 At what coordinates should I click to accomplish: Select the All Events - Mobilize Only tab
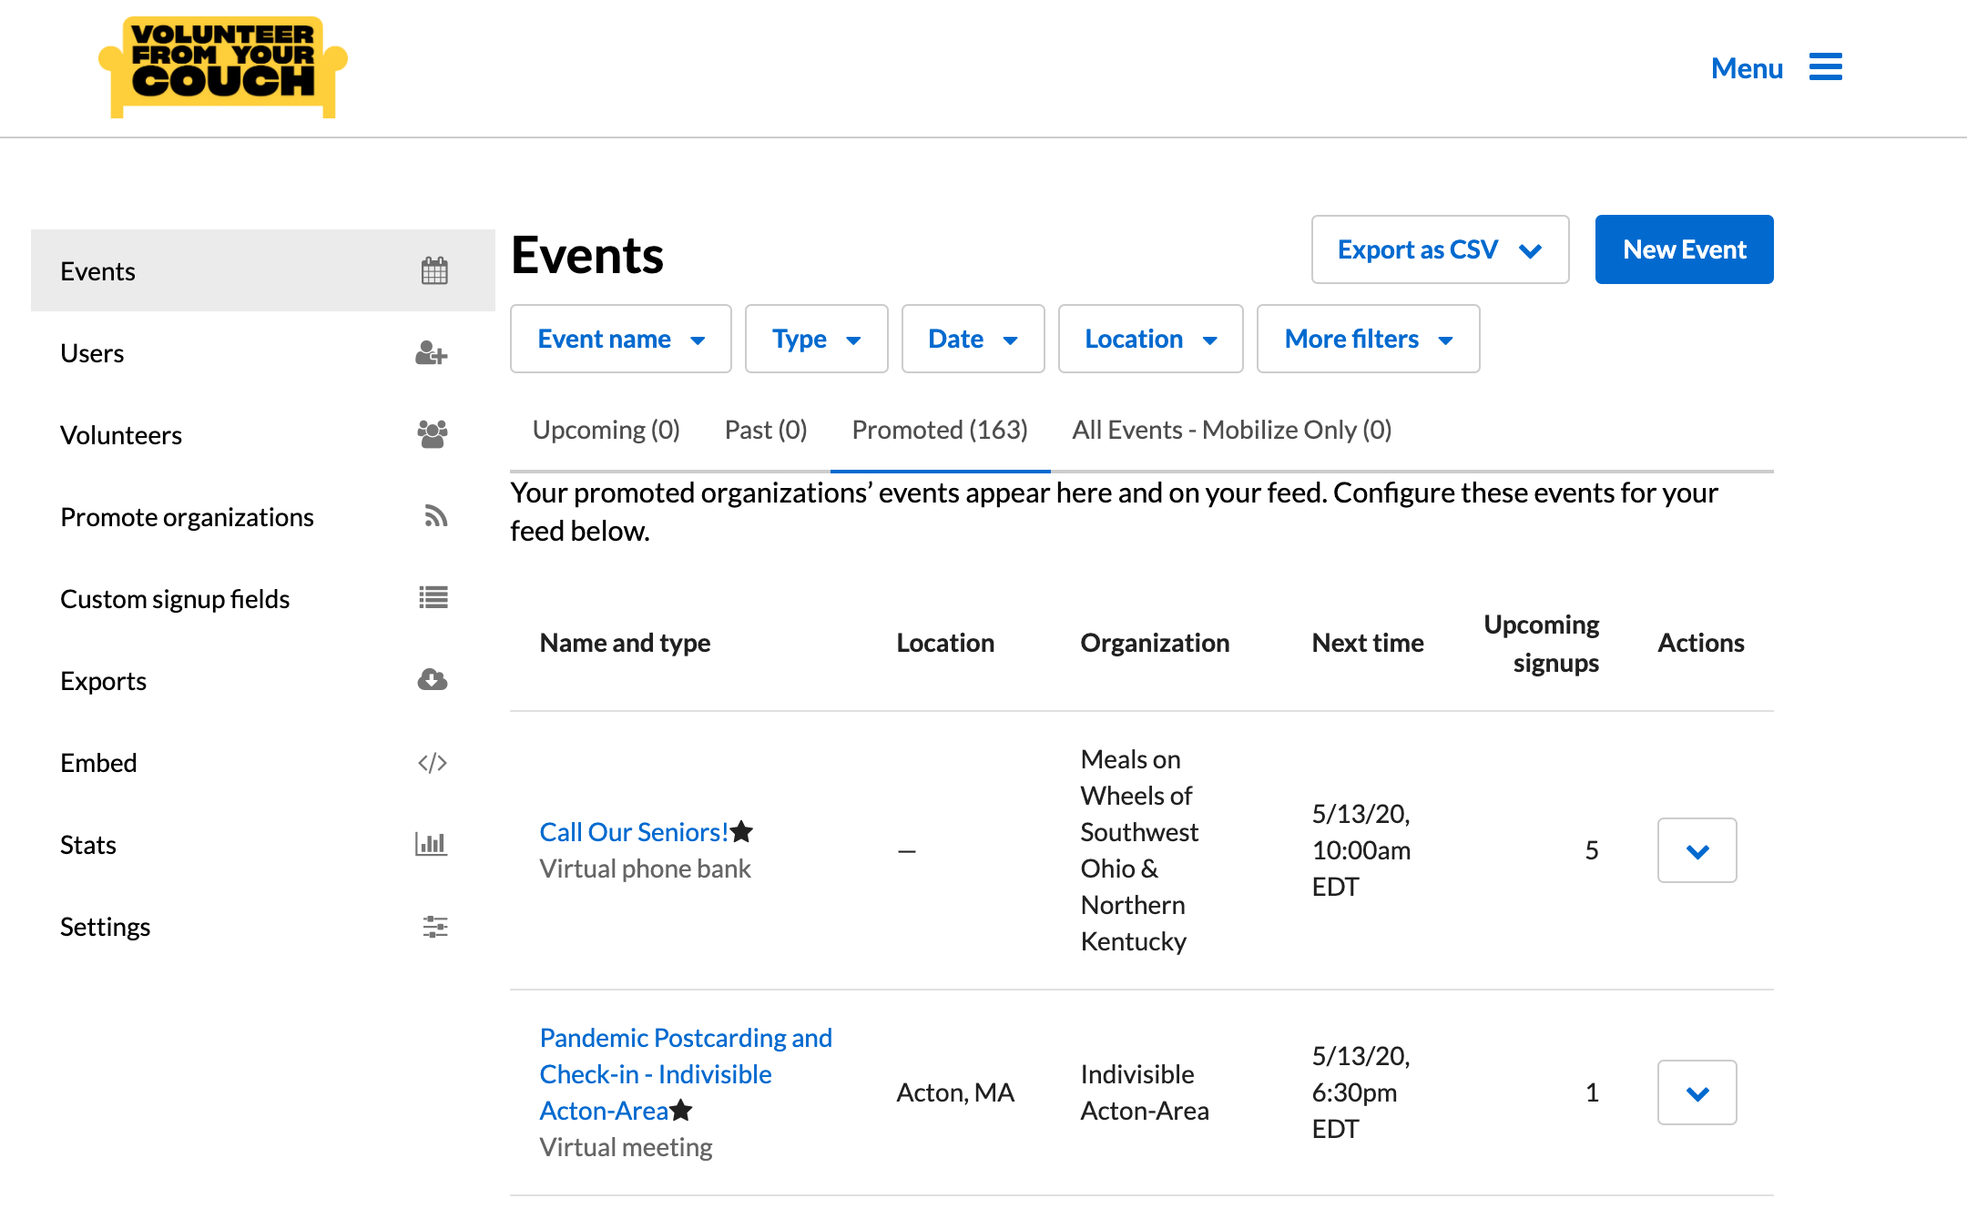[1231, 430]
